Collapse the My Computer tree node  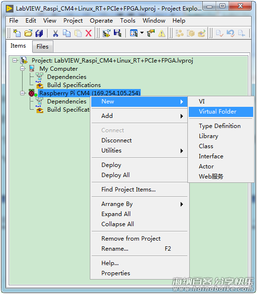click(x=23, y=69)
